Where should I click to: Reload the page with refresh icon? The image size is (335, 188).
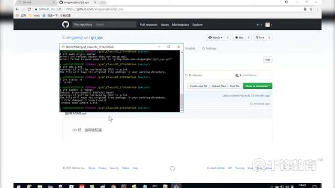coord(29,9)
